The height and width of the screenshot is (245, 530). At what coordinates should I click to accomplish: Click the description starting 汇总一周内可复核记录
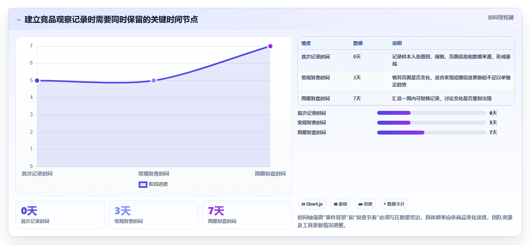(442, 99)
